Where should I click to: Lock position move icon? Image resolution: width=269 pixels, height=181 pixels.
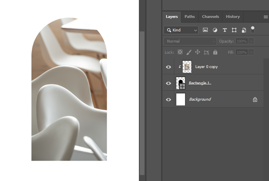click(x=198, y=52)
